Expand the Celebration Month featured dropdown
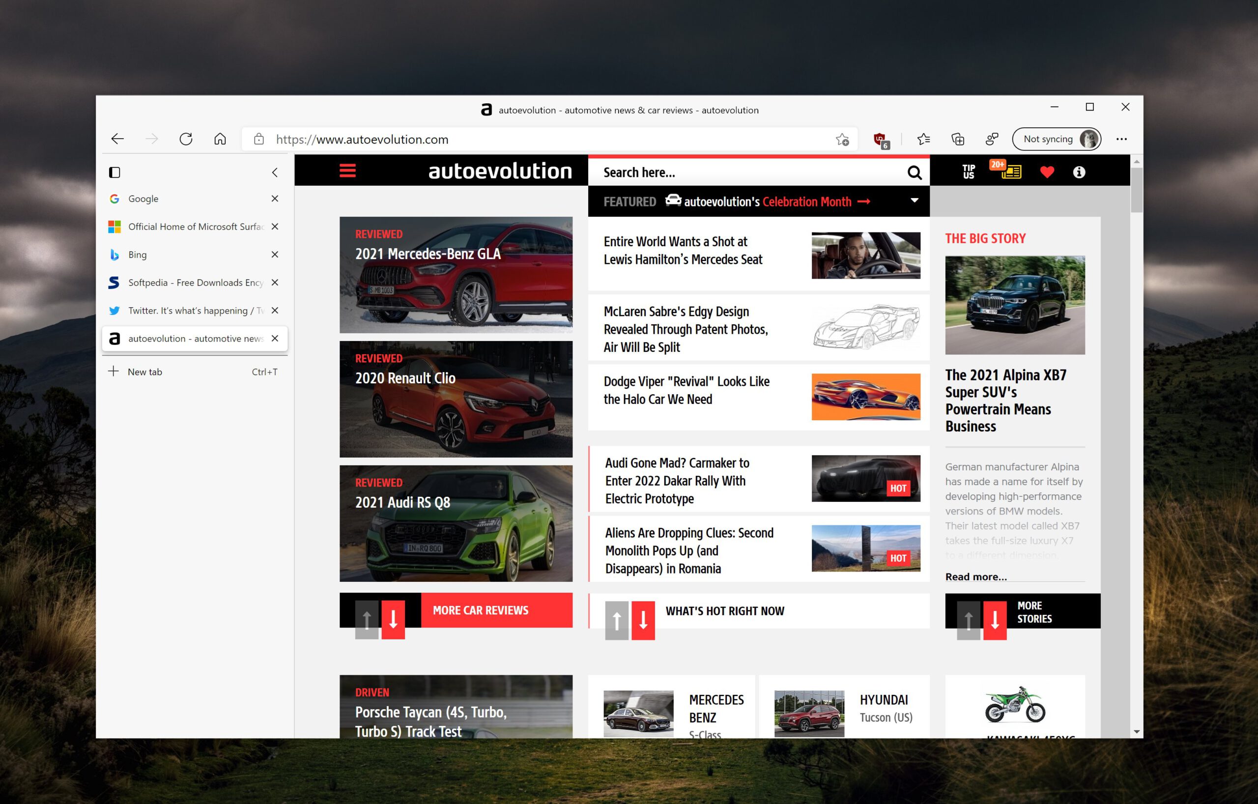This screenshot has width=1258, height=804. click(x=915, y=201)
